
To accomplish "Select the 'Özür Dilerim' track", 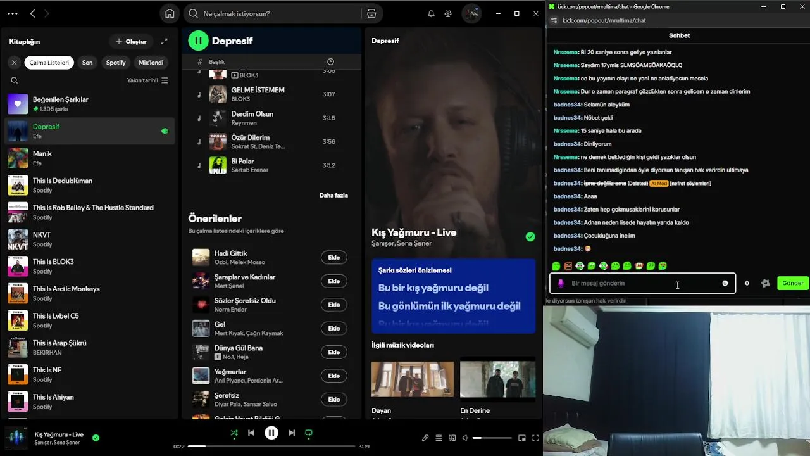I will click(x=271, y=142).
